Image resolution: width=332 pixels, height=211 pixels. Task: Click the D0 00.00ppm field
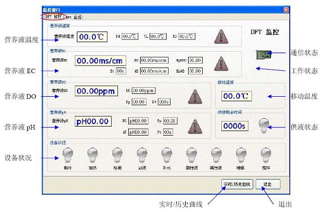[x=143, y=91]
